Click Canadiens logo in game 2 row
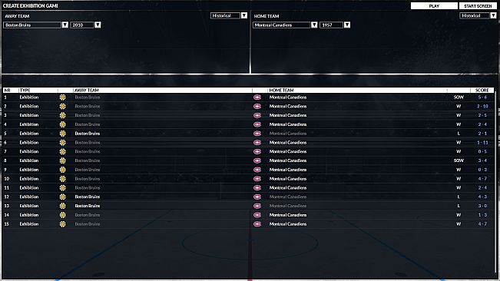 tap(257, 106)
